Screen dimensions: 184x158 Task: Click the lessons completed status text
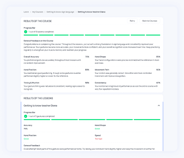41,32
